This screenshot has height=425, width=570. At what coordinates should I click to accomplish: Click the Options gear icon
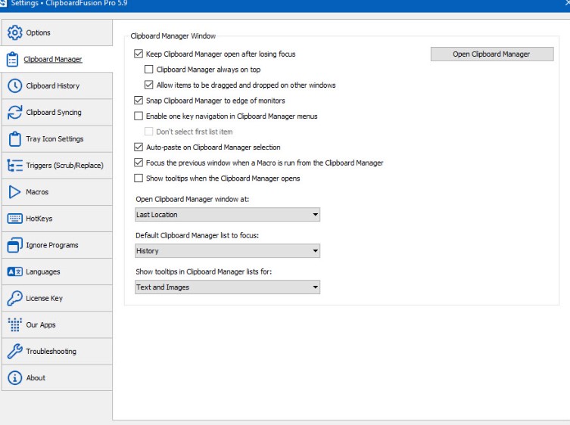[x=14, y=33]
